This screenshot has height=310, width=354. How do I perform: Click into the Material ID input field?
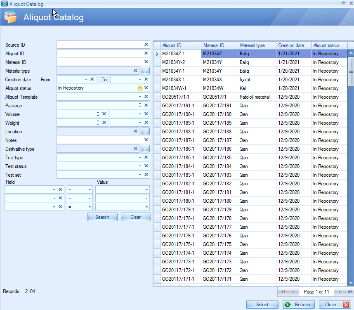pyautogui.click(x=99, y=62)
